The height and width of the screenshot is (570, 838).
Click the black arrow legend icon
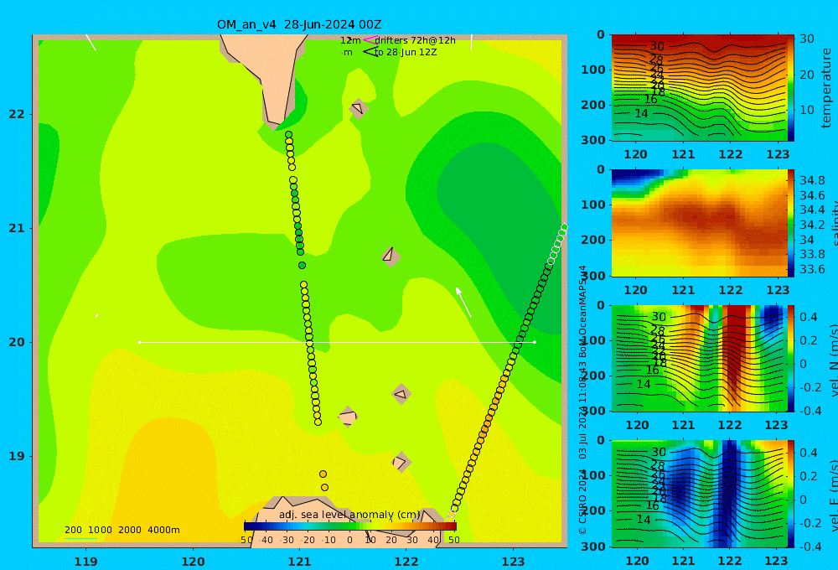pyautogui.click(x=370, y=52)
